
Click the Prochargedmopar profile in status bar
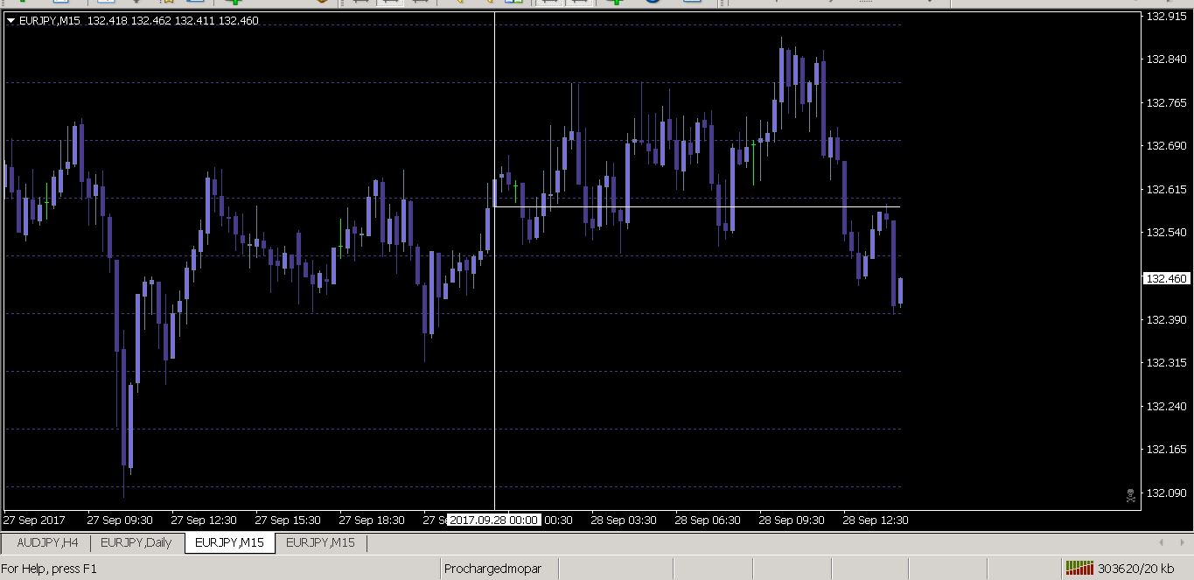pos(492,569)
